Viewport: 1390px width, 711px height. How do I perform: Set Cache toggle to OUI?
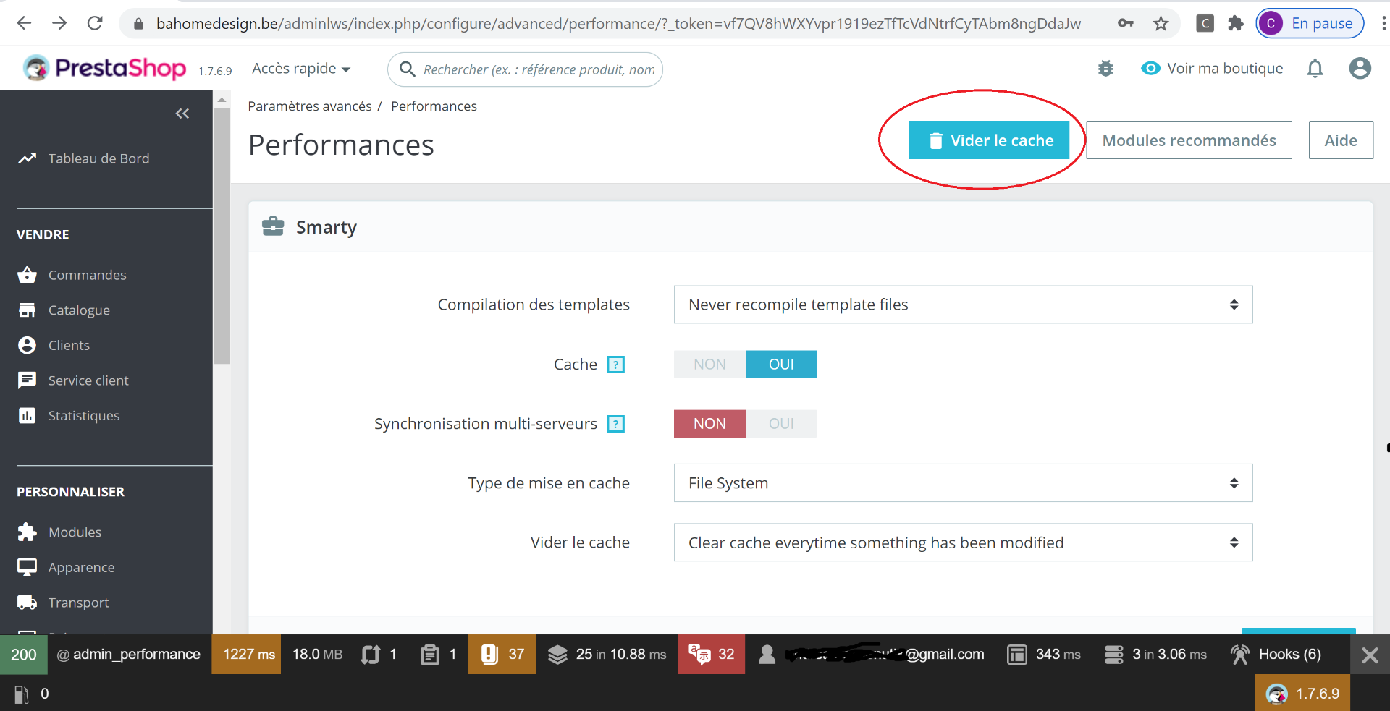(x=781, y=365)
